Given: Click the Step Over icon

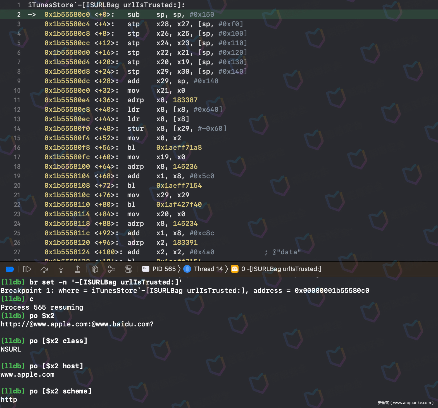Looking at the screenshot, I should click(x=44, y=269).
